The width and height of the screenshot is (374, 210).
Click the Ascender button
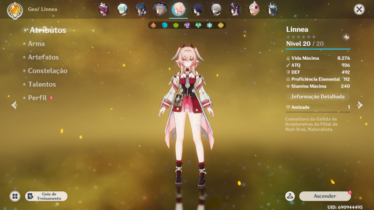coord(325,196)
